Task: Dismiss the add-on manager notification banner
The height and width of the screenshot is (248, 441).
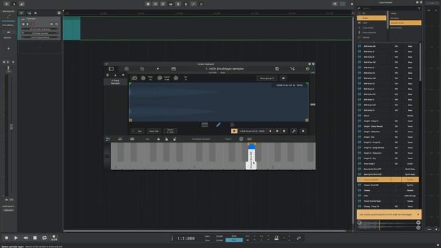Action: pyautogui.click(x=418, y=214)
